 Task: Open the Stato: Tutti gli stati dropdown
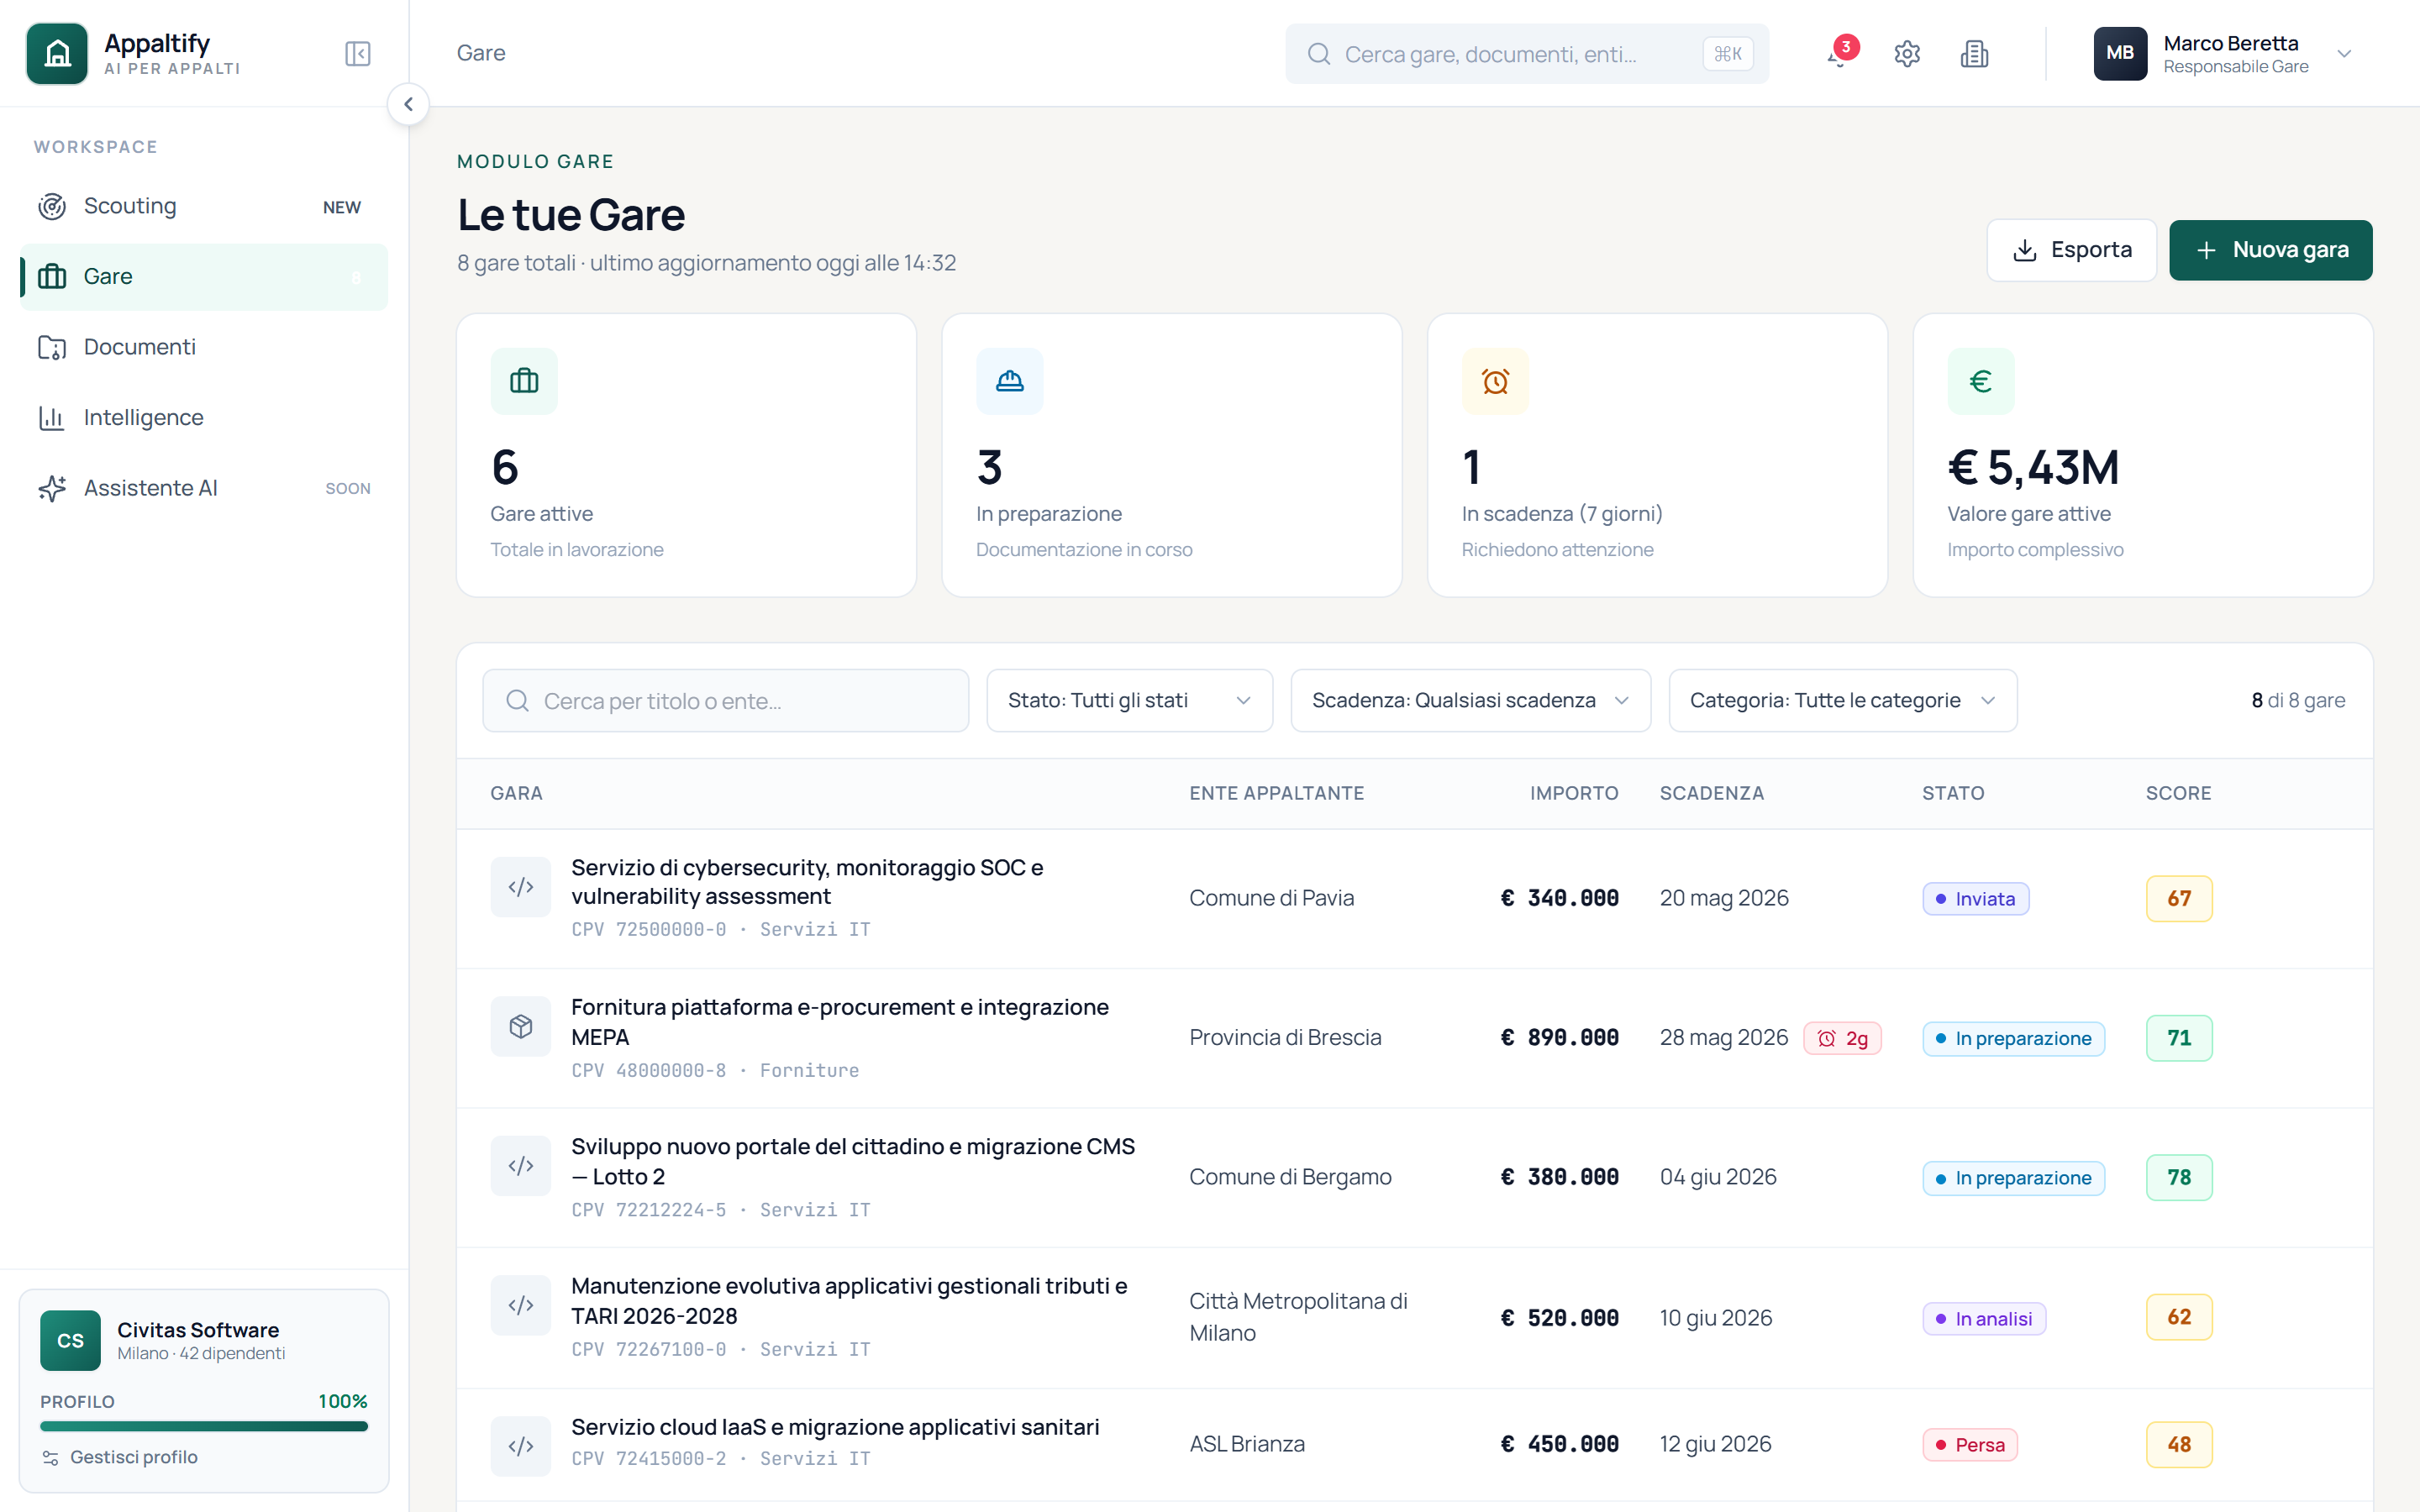pos(1129,701)
